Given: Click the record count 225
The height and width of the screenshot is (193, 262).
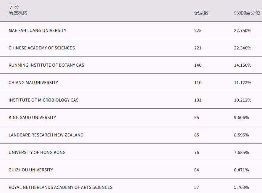Looking at the screenshot, I should 198,30.
